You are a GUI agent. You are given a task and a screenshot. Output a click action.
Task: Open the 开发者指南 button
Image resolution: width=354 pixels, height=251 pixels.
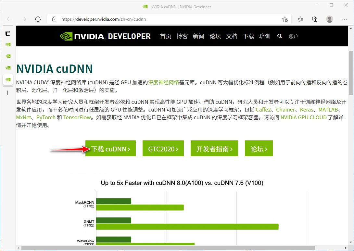[x=214, y=149]
